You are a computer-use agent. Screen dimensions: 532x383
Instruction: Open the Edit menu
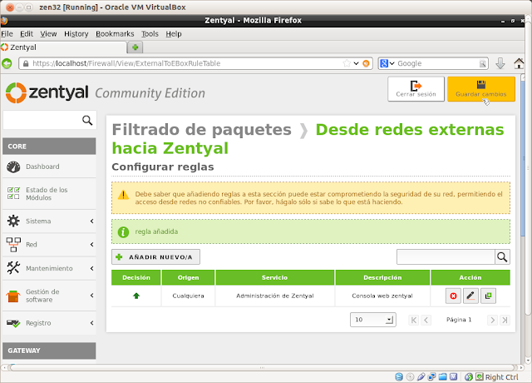(27, 34)
